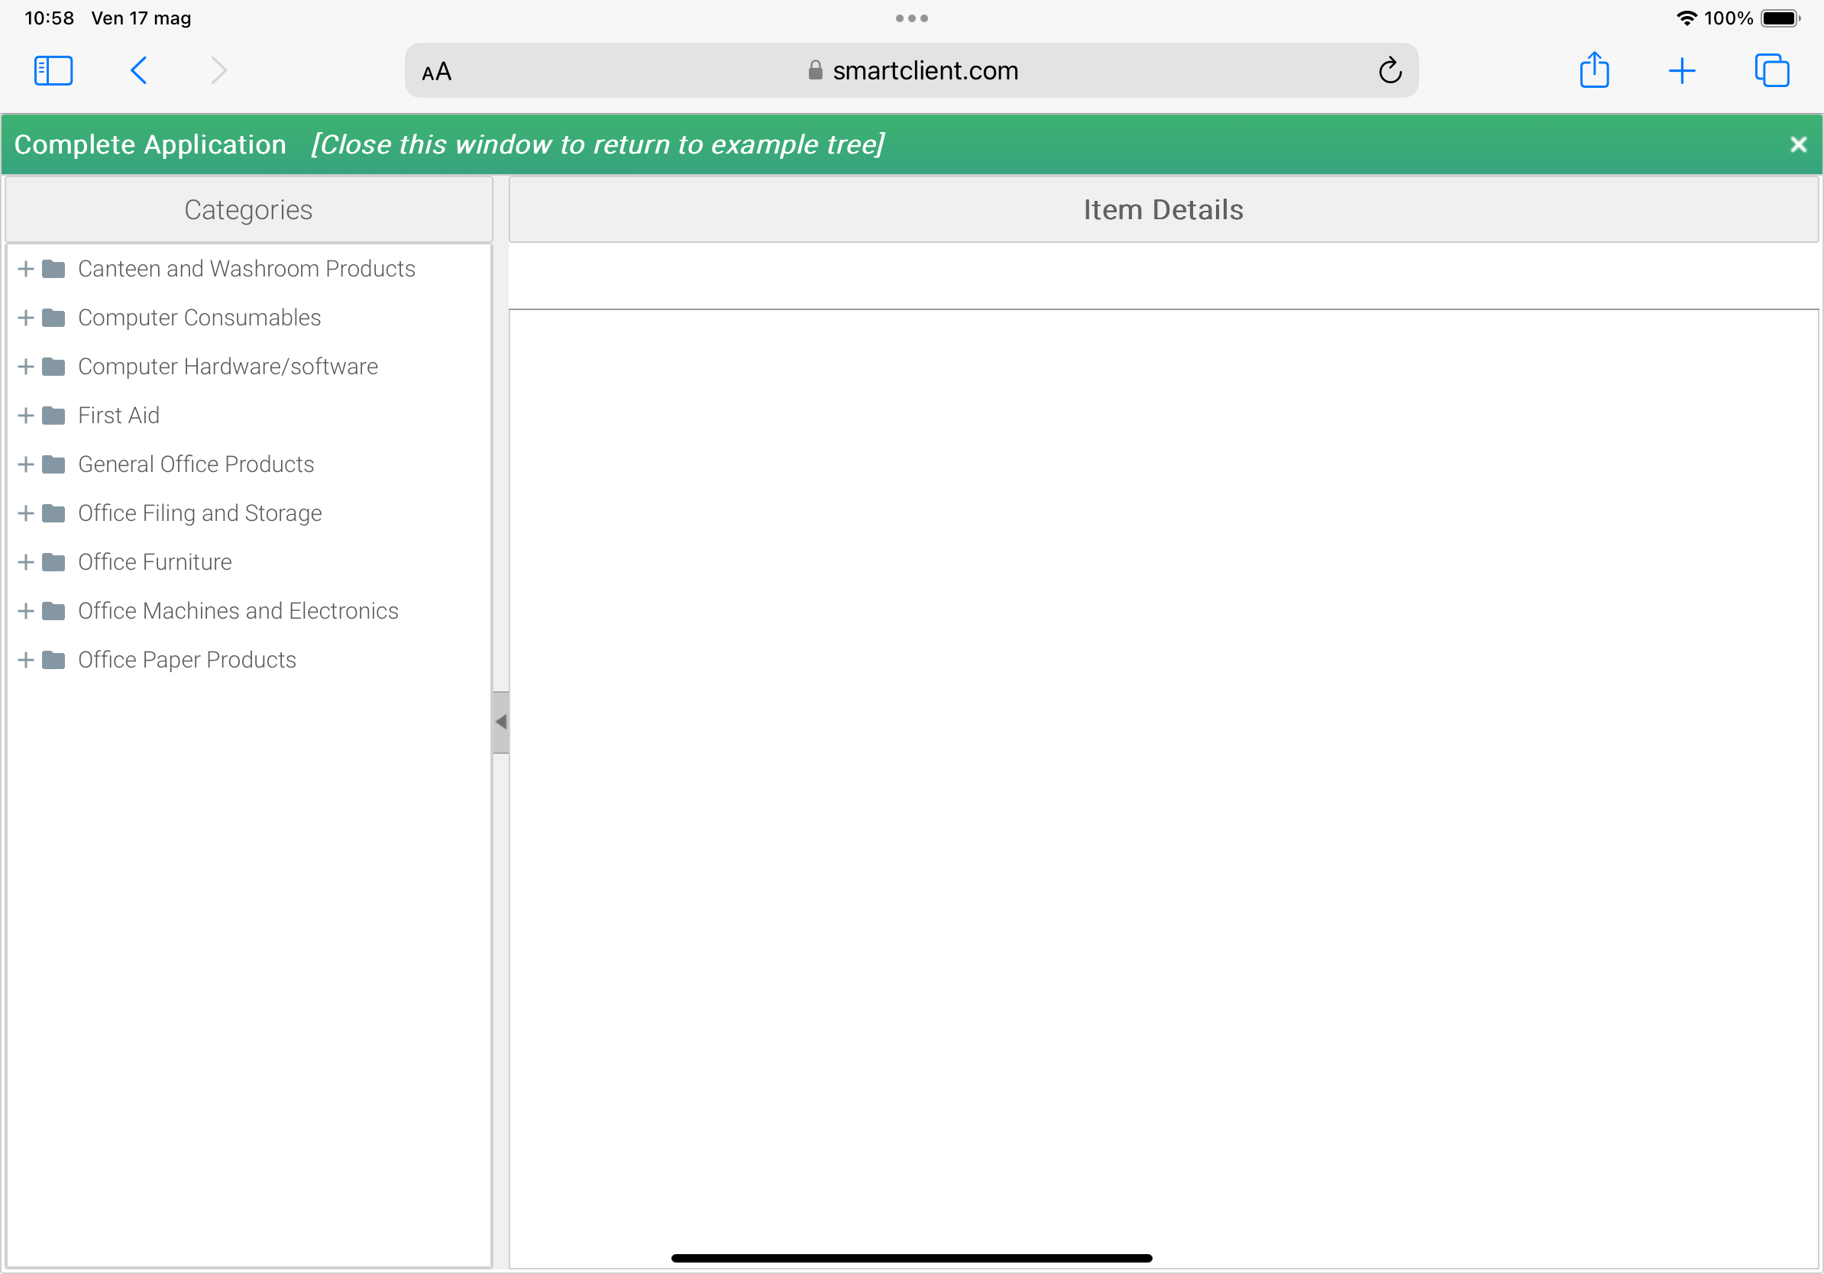The width and height of the screenshot is (1824, 1274).
Task: Open the share sheet icon
Action: (x=1593, y=71)
